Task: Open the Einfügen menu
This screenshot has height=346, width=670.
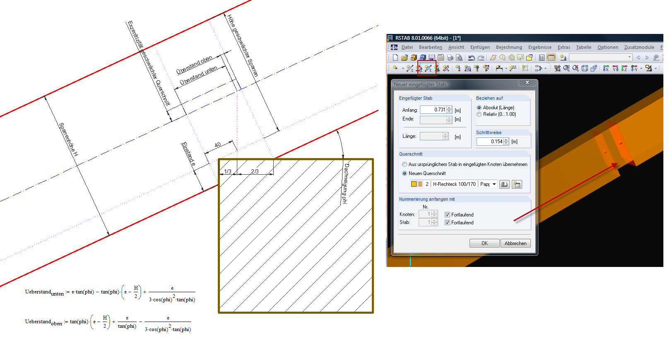Action: pos(480,47)
